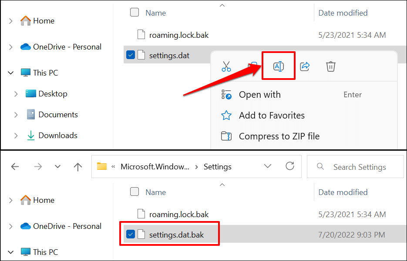This screenshot has width=407, height=261.
Task: Click the Search Settings input field
Action: click(359, 167)
